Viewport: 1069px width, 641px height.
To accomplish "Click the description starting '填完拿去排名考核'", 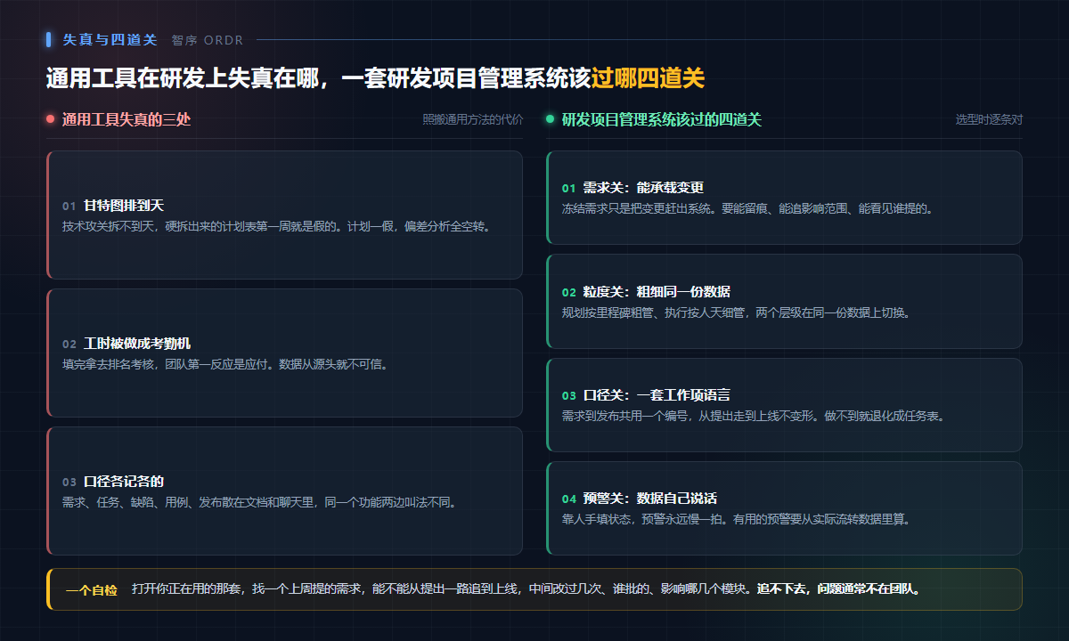I will click(x=225, y=363).
